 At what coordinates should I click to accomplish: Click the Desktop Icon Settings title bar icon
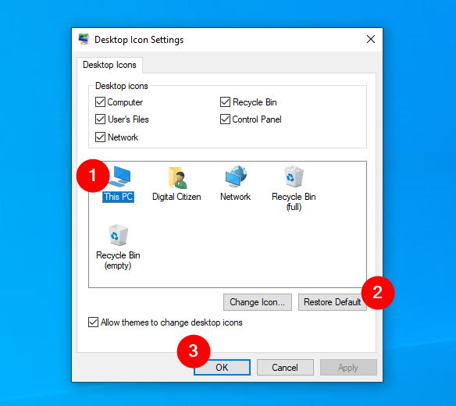pos(84,39)
